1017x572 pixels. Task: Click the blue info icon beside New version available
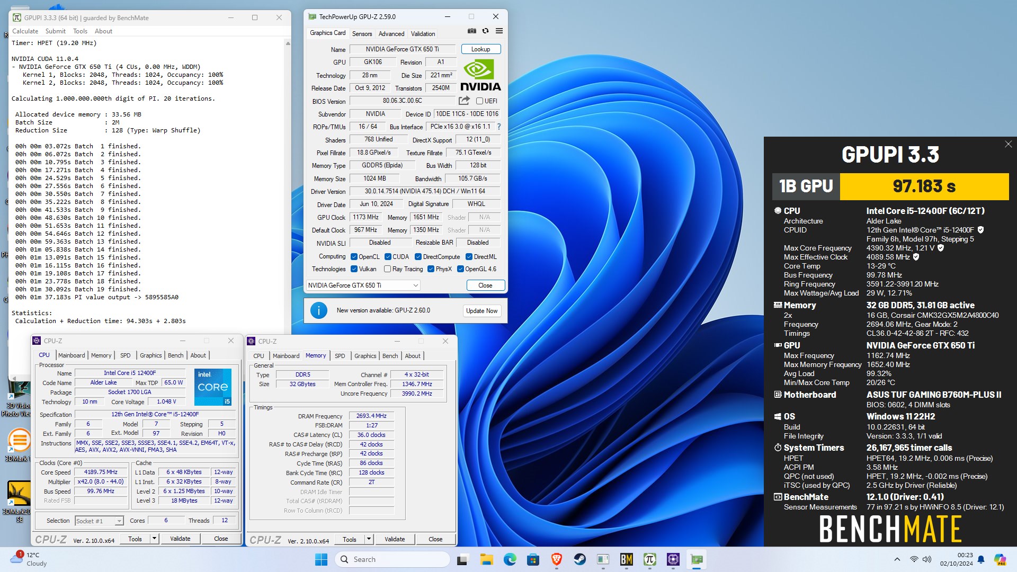point(319,310)
